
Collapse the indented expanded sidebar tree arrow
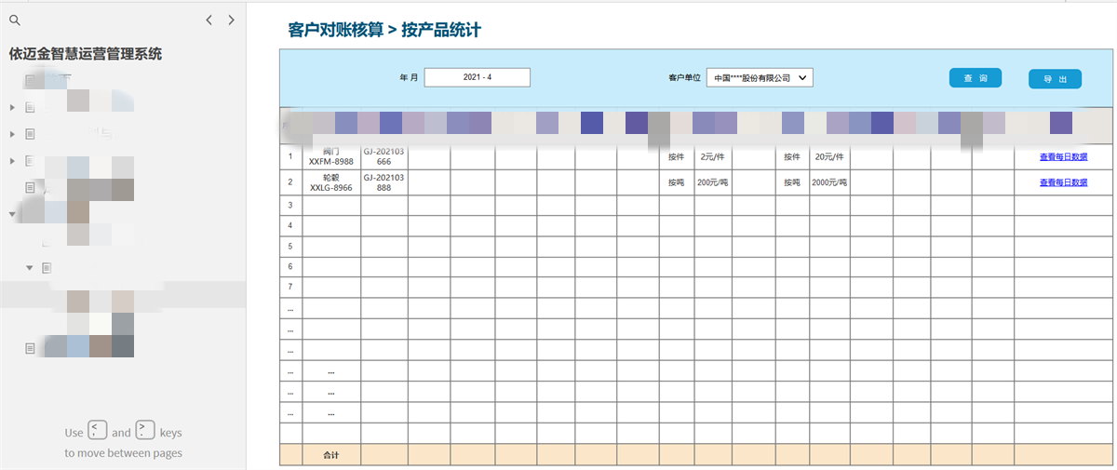click(x=30, y=268)
